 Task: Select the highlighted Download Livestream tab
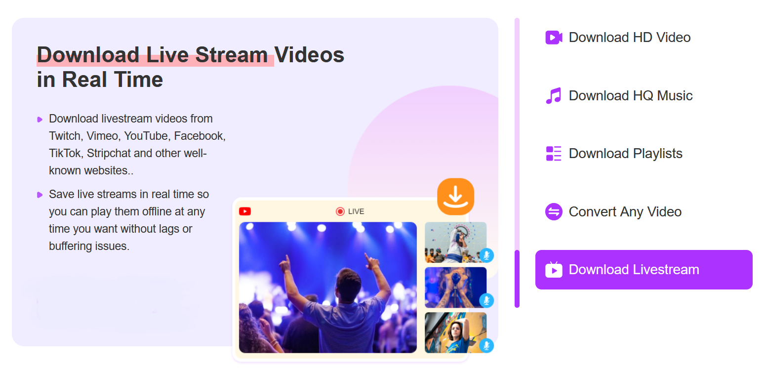(644, 270)
